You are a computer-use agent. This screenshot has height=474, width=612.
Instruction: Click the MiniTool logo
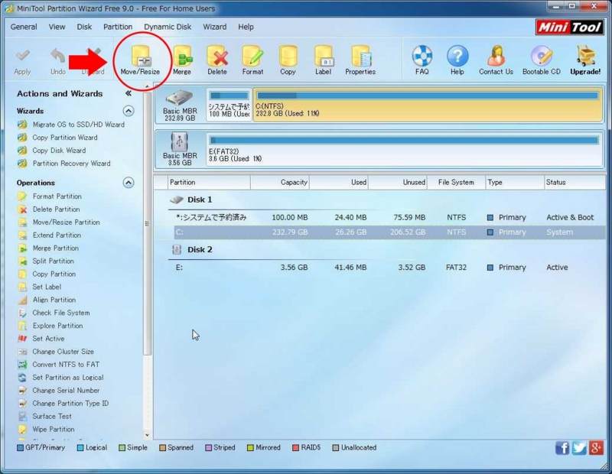click(570, 28)
